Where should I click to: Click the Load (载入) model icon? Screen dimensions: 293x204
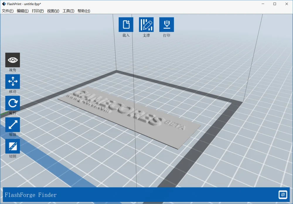(x=126, y=25)
